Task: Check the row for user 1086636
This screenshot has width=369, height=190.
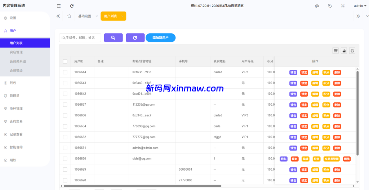Action: pos(65,115)
